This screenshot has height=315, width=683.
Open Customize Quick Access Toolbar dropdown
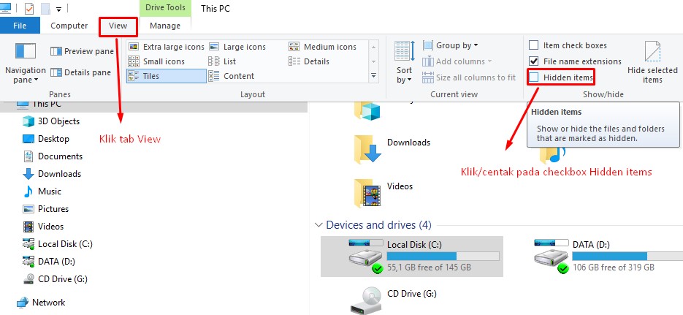tap(59, 10)
